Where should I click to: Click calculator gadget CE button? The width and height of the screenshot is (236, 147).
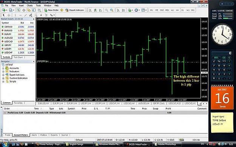click(224, 58)
